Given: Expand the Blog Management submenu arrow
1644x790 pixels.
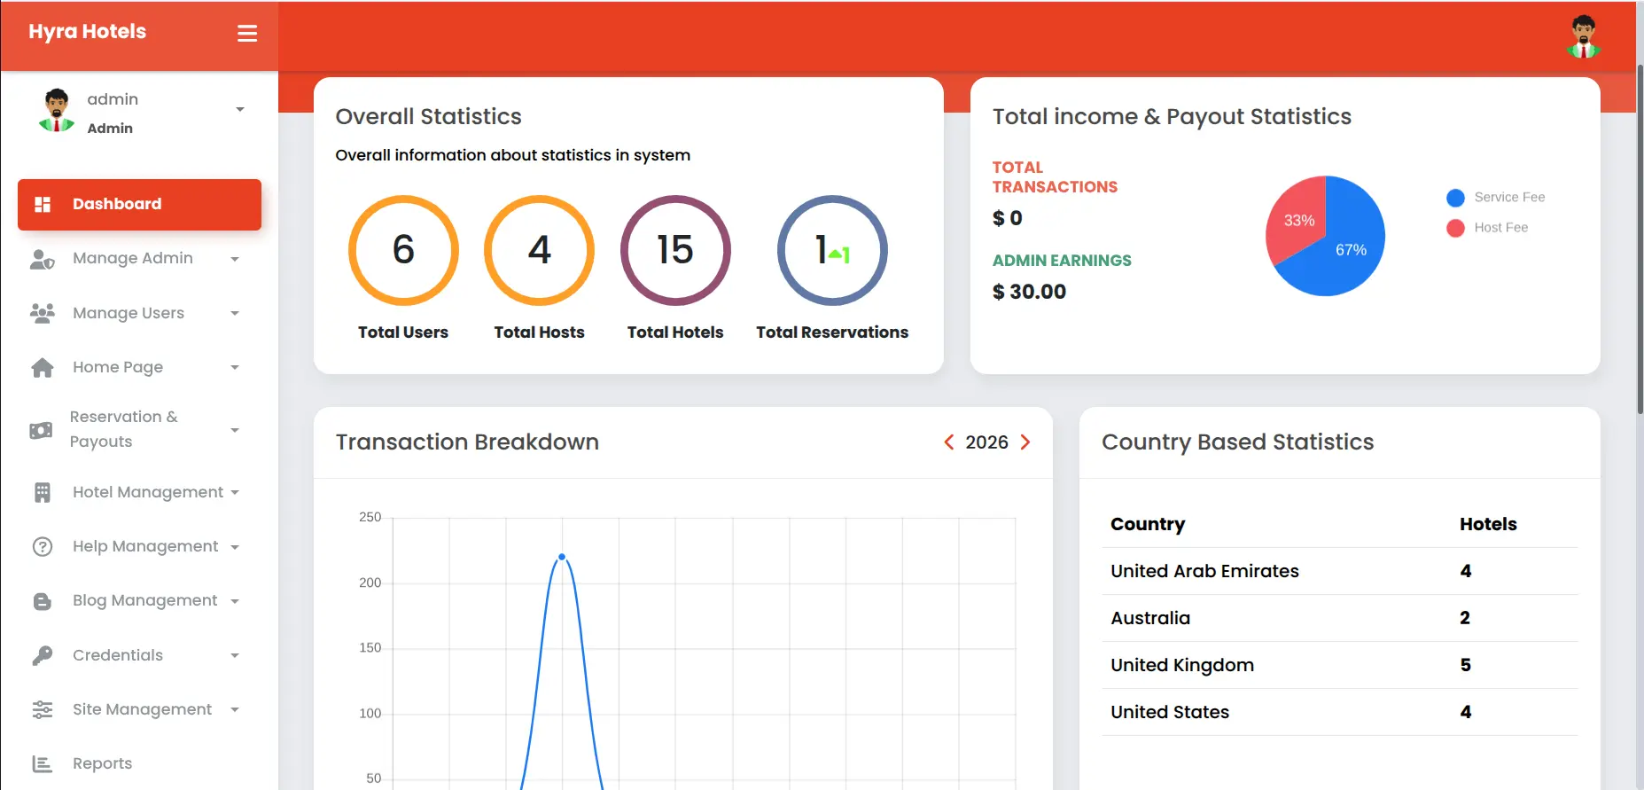Looking at the screenshot, I should click(x=235, y=601).
